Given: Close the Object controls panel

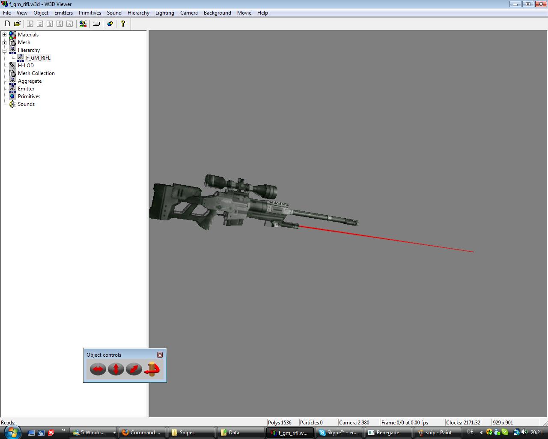Looking at the screenshot, I should [x=160, y=355].
